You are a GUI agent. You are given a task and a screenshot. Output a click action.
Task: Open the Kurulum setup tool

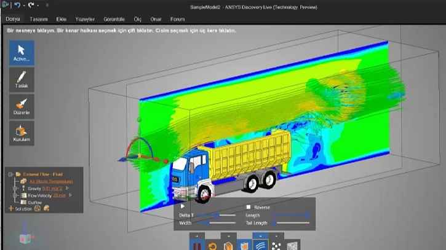[x=22, y=133]
